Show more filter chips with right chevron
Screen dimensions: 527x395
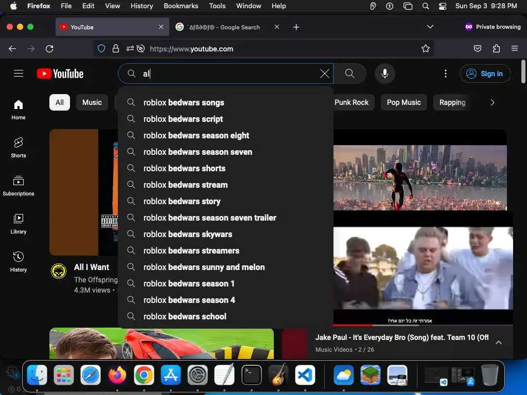pyautogui.click(x=493, y=102)
